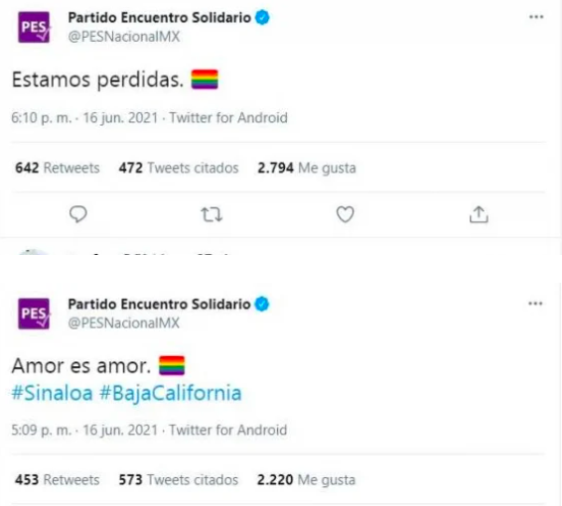
Task: Open the #Sinaloa hashtag
Action: point(53,393)
